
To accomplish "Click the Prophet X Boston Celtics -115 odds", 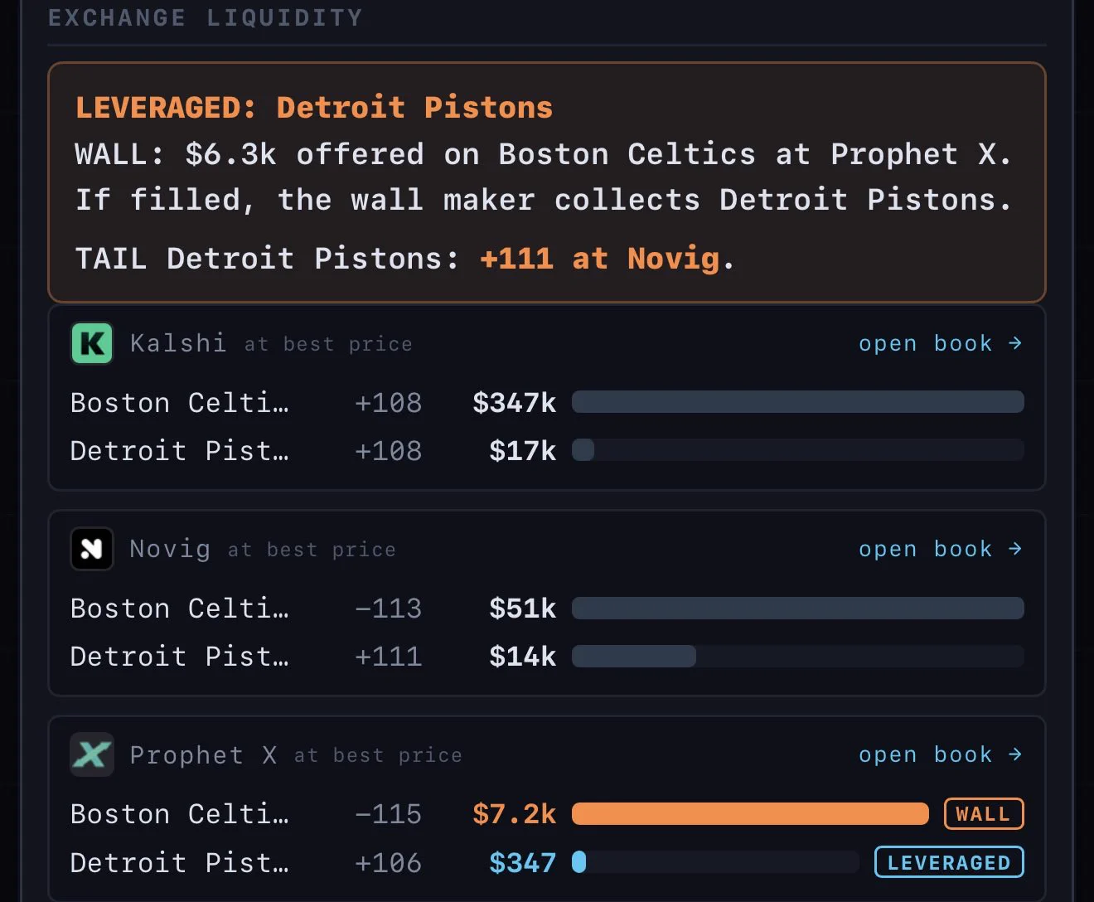I will point(388,814).
